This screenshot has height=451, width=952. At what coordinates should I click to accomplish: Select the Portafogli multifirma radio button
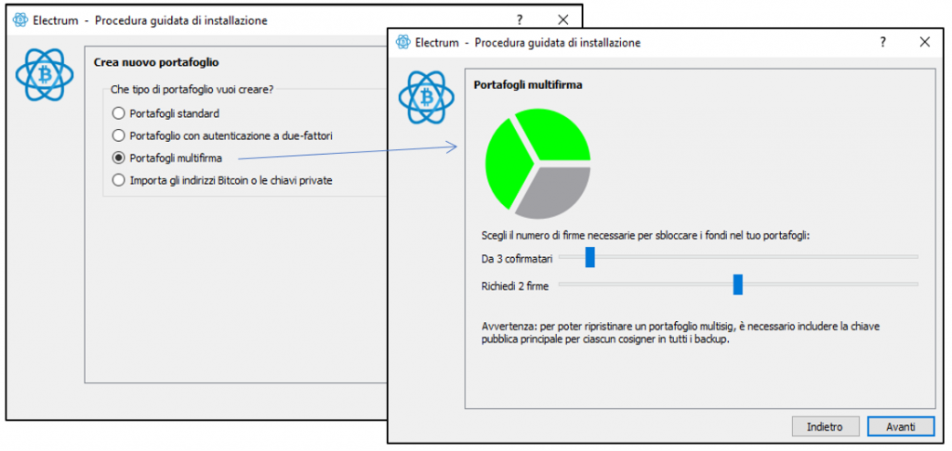coord(118,158)
